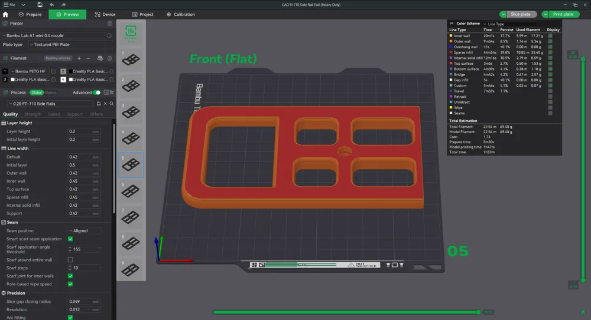This screenshot has height=320, width=591.
Task: Edit filament 3 Creality PLA Basic preset
Action: point(54,80)
